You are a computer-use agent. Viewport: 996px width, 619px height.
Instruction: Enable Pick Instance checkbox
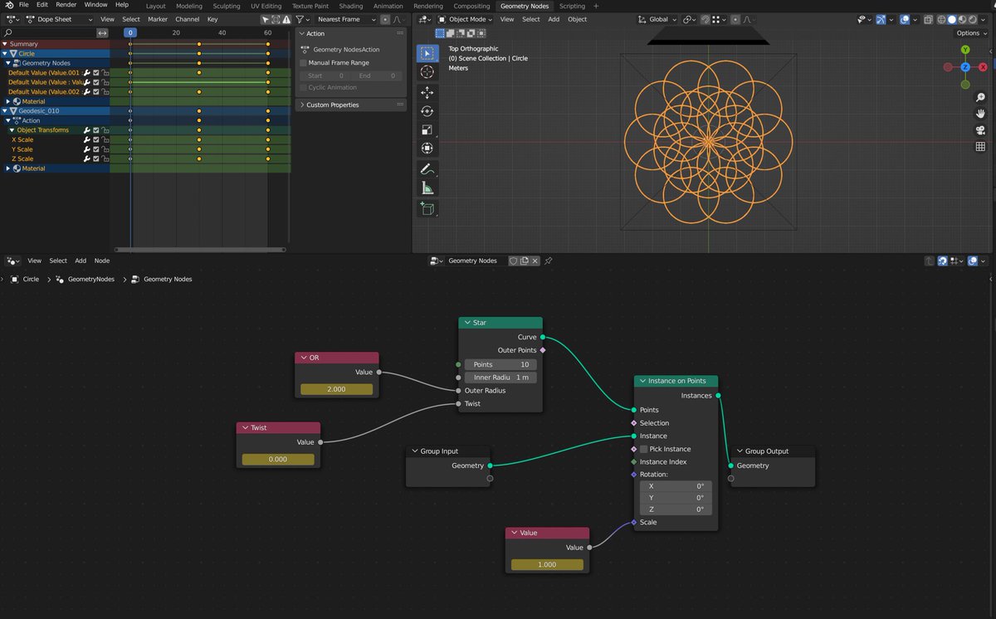pyautogui.click(x=644, y=449)
